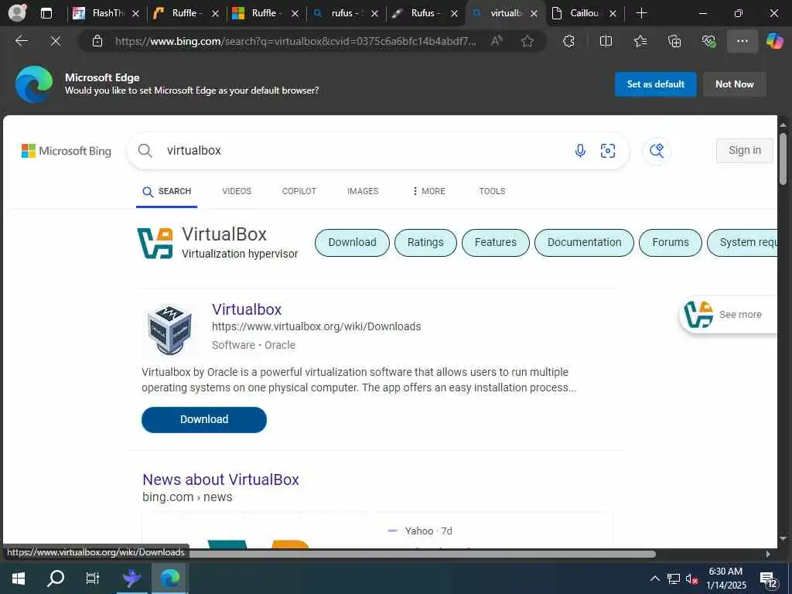Screen dimensions: 792x594
Task: Click the See more side card
Action: point(729,314)
